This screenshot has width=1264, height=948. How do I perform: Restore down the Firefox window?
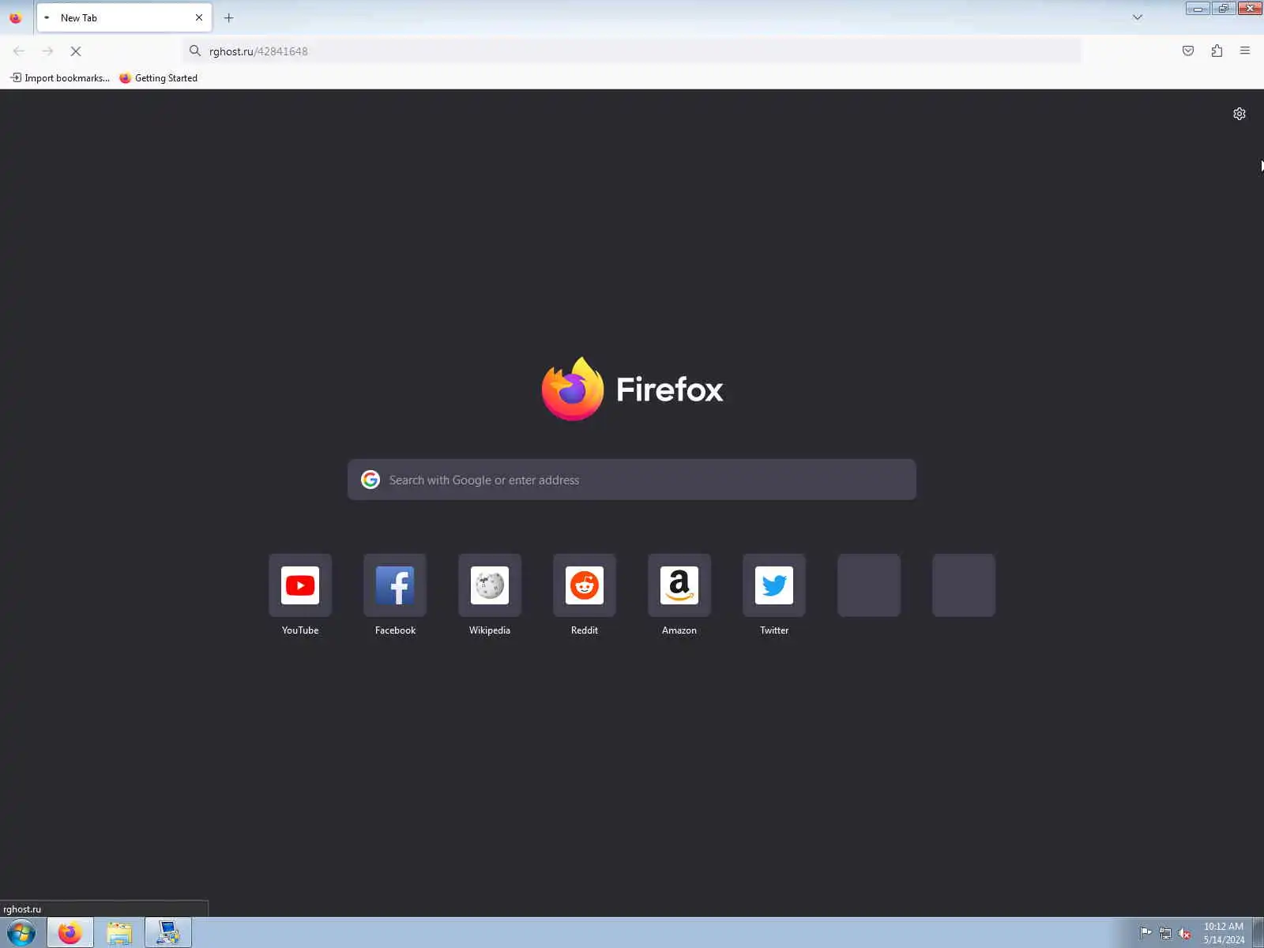(x=1224, y=9)
